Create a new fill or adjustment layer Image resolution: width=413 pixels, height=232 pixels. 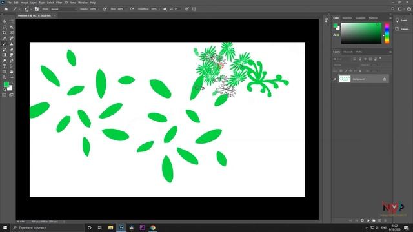pos(368,220)
